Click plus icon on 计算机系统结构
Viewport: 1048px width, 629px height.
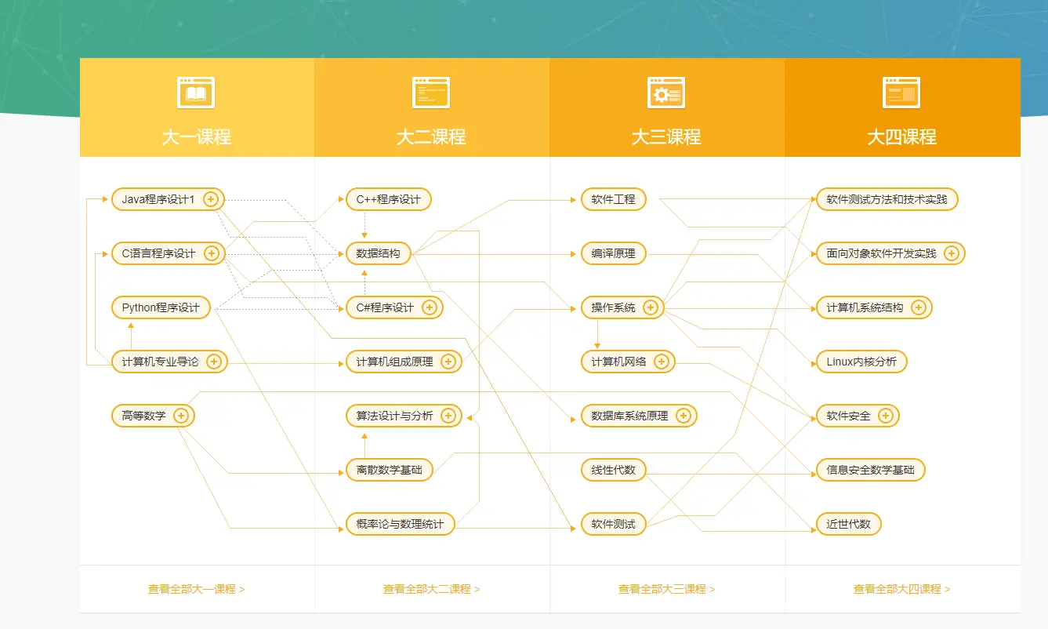[x=919, y=307]
